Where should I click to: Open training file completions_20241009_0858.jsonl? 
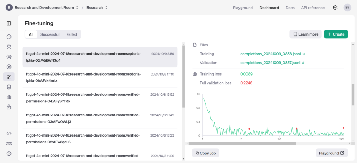[270, 54]
